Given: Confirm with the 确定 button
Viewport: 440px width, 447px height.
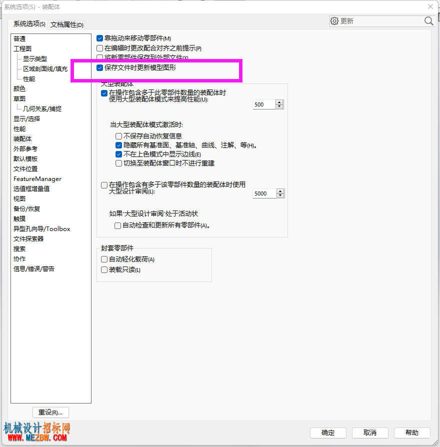Looking at the screenshot, I should pyautogui.click(x=328, y=432).
